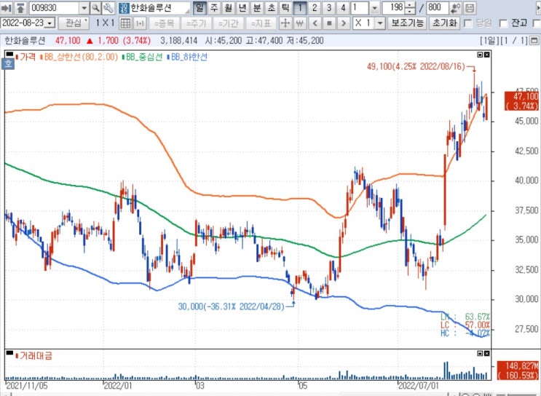
Task: Toggle the won (₩) price display icon
Action: pyautogui.click(x=299, y=23)
